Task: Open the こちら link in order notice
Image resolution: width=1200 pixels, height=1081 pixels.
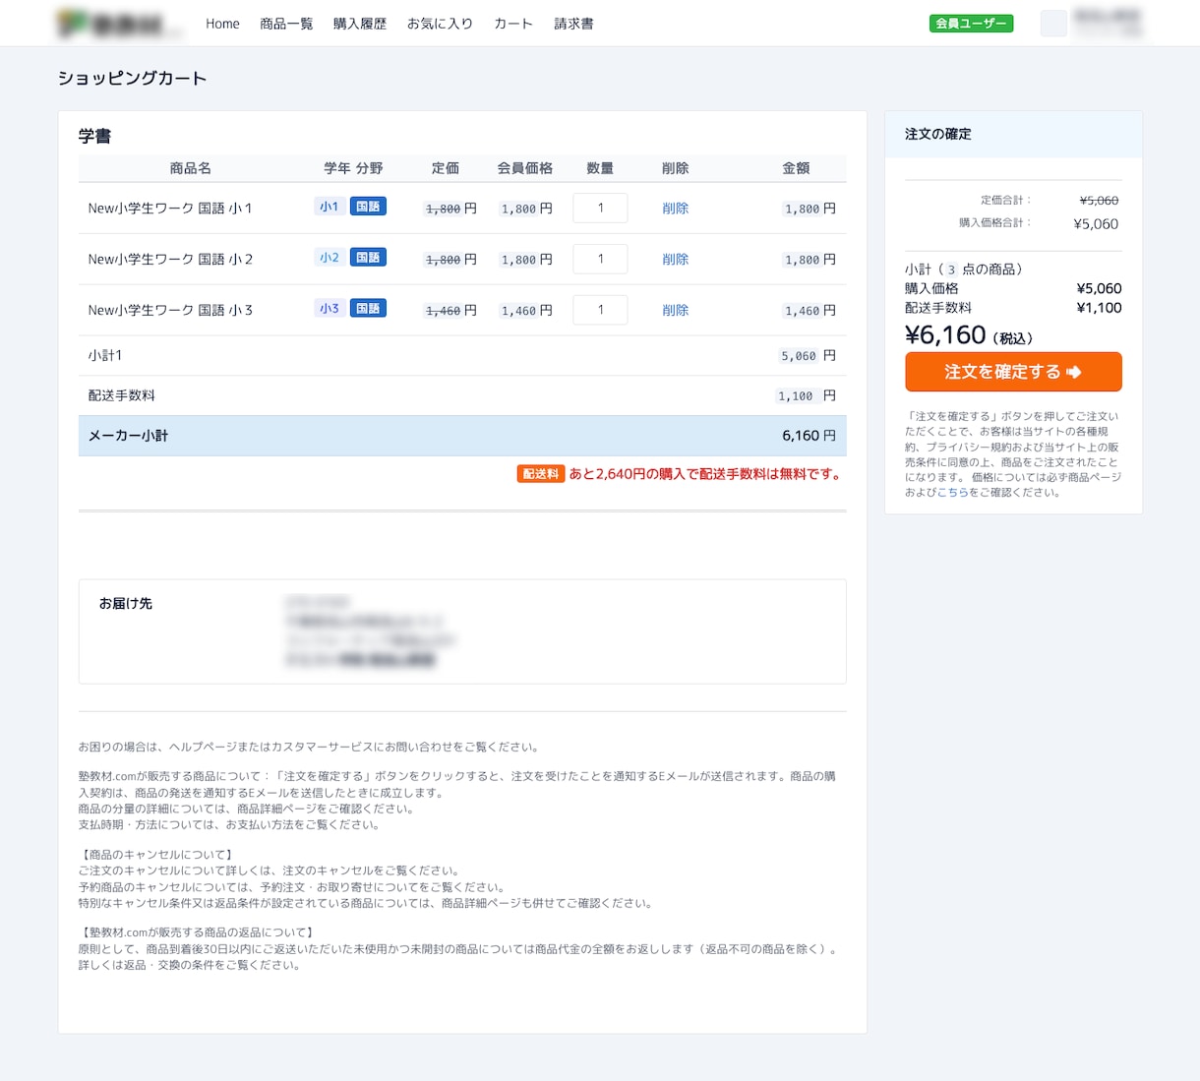Action: click(x=952, y=493)
